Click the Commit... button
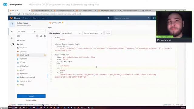Screen dimensions: 194x109 31,96
